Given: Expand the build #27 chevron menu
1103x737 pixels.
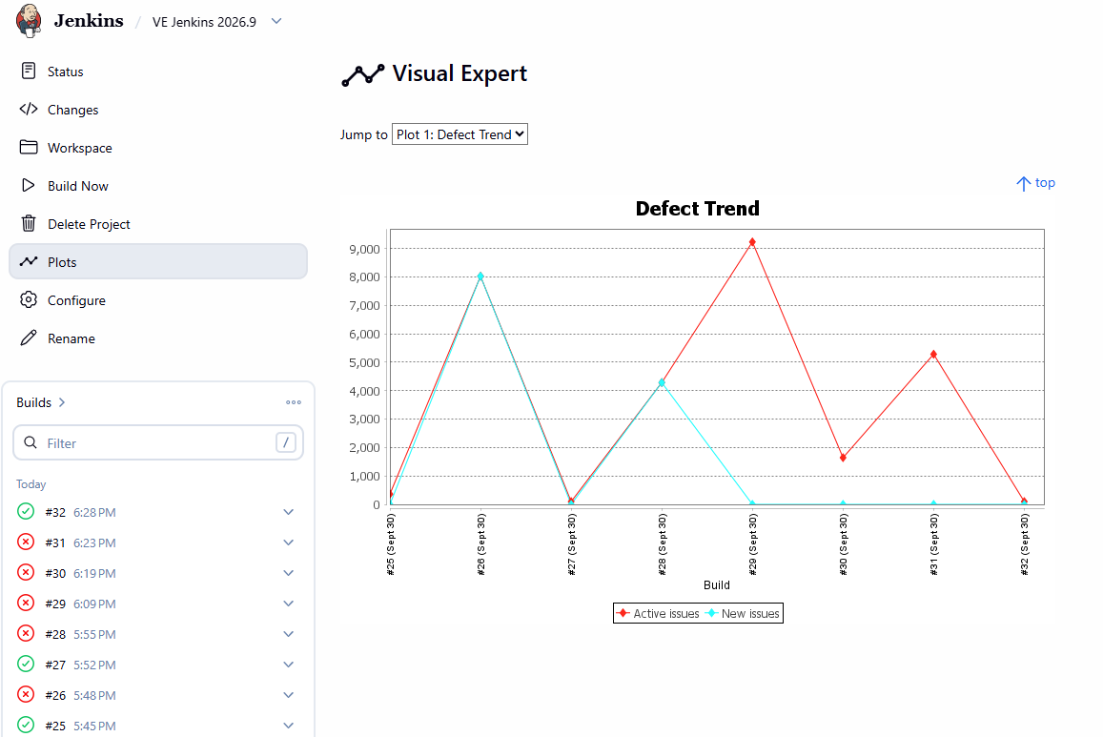Looking at the screenshot, I should (x=289, y=665).
